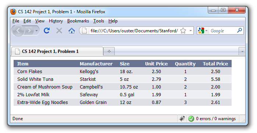Click the 18 oz. size cell
Viewport: 257px width, 133px height.
[126, 71]
